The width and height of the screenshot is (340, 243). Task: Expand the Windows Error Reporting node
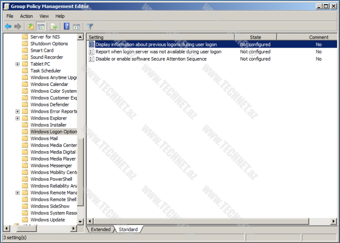tap(17, 111)
